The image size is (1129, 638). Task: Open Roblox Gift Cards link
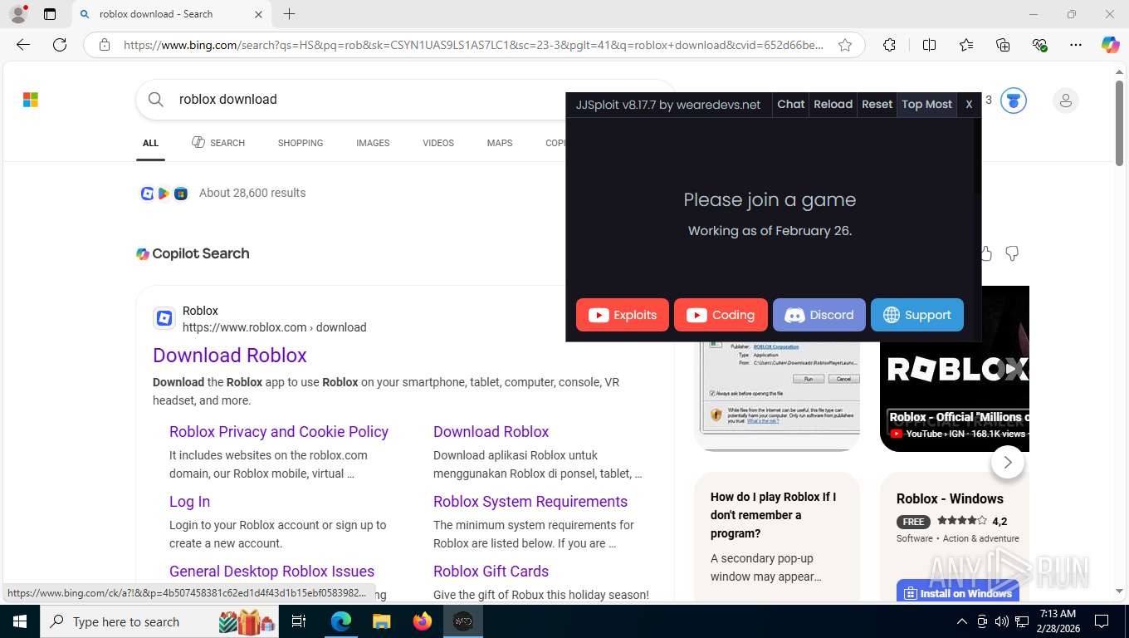click(491, 572)
